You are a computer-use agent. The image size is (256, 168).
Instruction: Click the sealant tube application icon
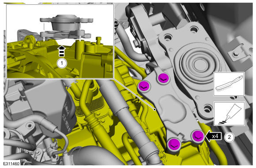(x=229, y=114)
